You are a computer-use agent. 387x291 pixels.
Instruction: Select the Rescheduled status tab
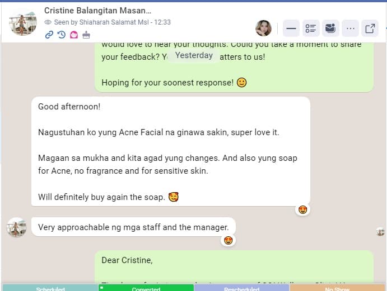pyautogui.click(x=241, y=288)
